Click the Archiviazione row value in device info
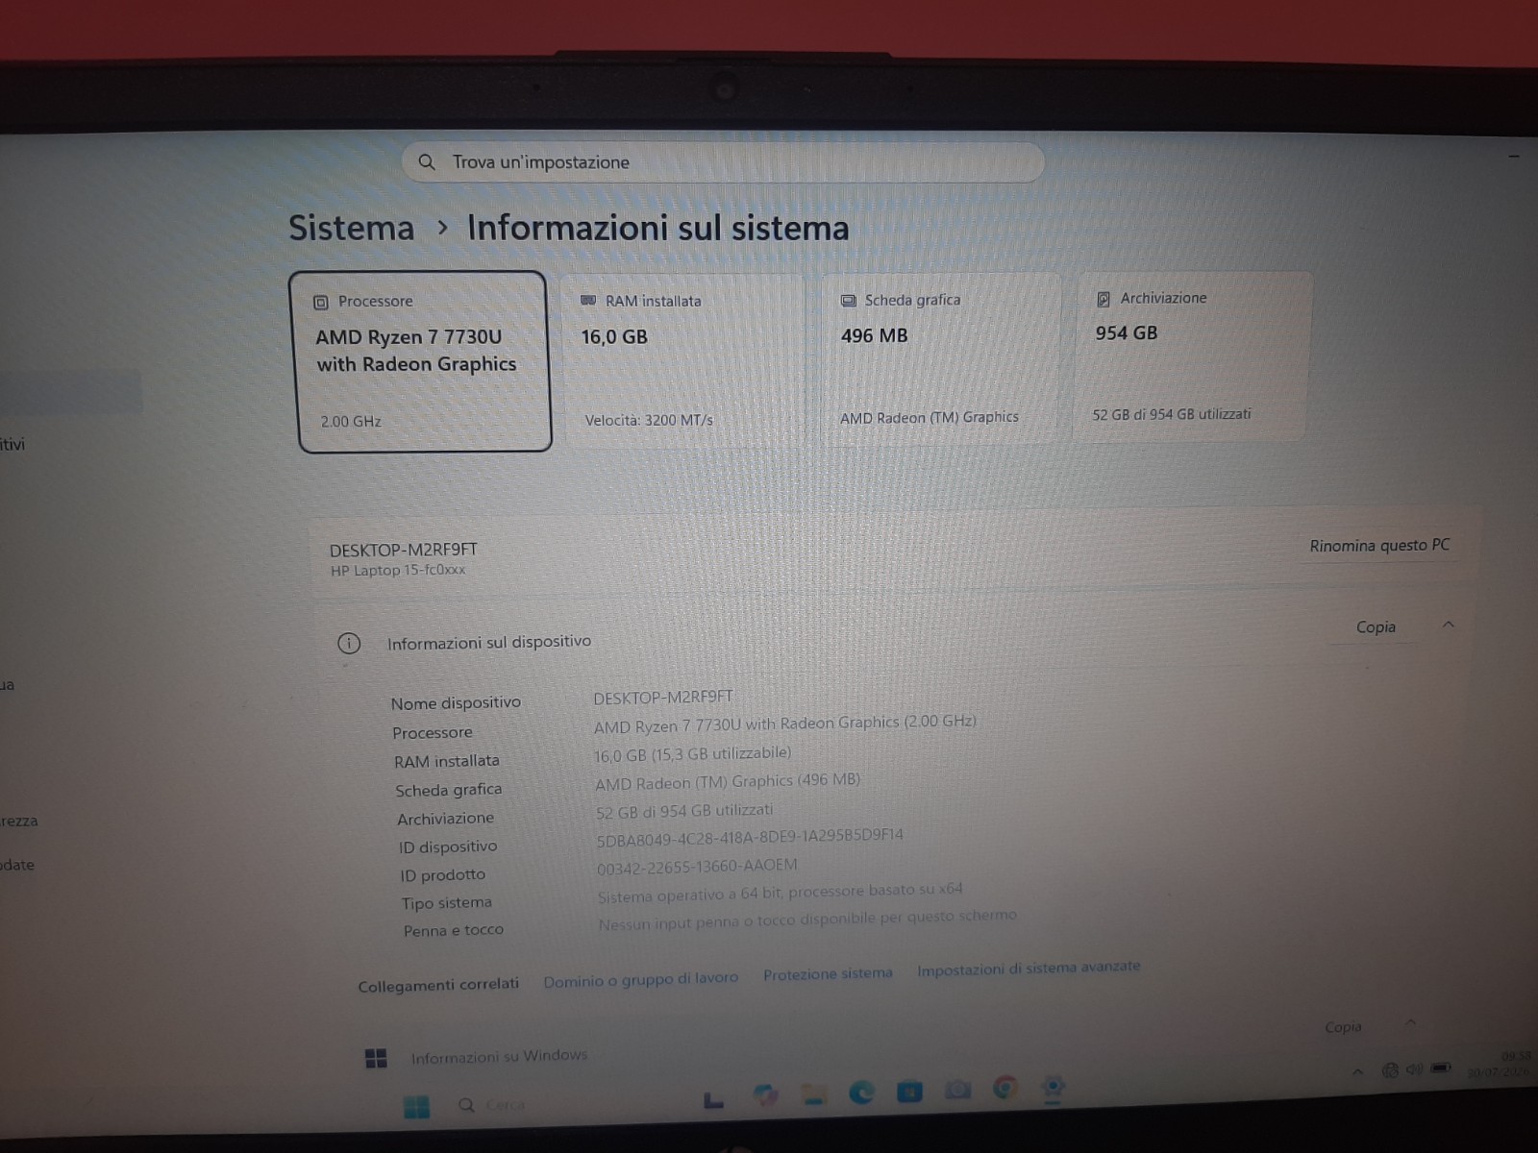 coord(684,811)
